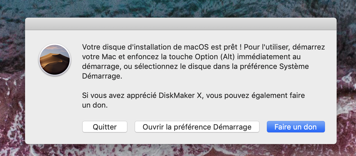Click the wallpaper left of the dialog
The height and width of the screenshot is (156, 356).
12,80
